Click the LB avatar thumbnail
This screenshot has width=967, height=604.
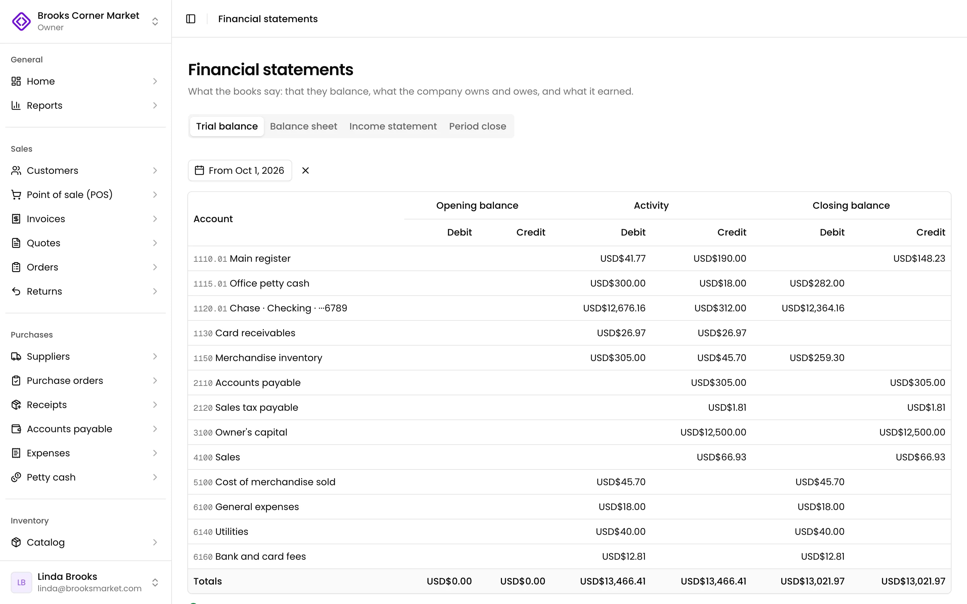(21, 583)
